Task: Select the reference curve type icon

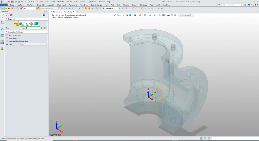Action: (16, 24)
